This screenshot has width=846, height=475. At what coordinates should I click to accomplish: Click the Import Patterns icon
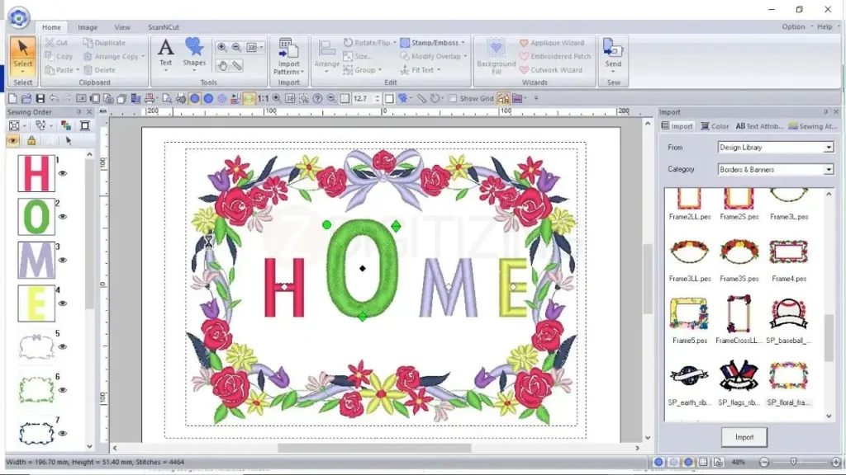coord(288,54)
